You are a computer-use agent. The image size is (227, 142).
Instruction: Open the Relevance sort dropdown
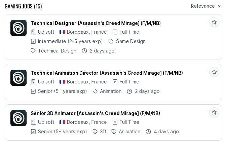tap(206, 6)
